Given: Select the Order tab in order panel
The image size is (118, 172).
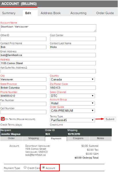Looking at the screenshot, I should tap(11, 138).
